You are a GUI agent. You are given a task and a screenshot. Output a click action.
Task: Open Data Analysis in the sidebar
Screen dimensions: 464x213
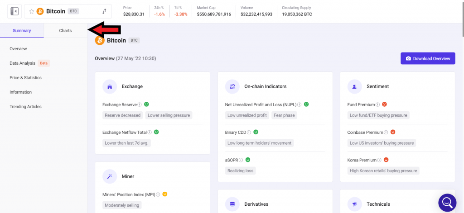point(22,63)
